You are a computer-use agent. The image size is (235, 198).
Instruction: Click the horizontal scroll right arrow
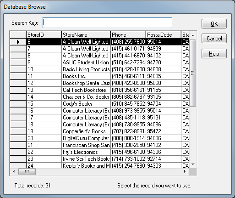pyautogui.click(x=185, y=171)
